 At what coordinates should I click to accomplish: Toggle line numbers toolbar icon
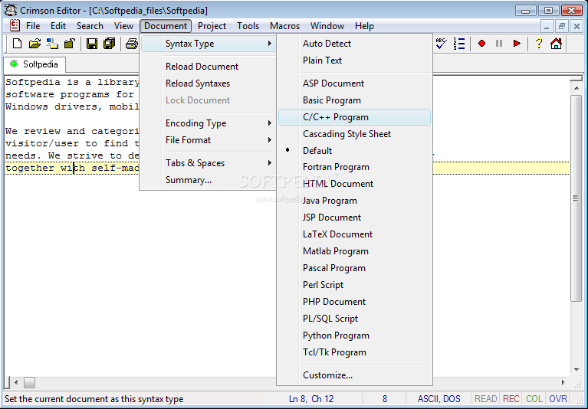pos(459,44)
